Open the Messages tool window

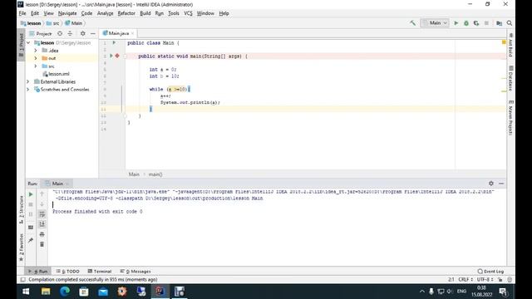click(x=135, y=272)
